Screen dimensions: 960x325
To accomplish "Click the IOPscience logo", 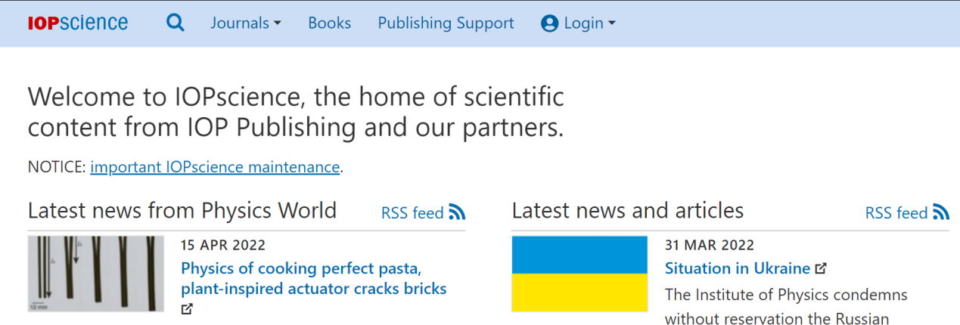I will [x=78, y=23].
